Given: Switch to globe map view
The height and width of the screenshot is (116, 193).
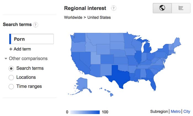Looking at the screenshot, I should pyautogui.click(x=162, y=8).
